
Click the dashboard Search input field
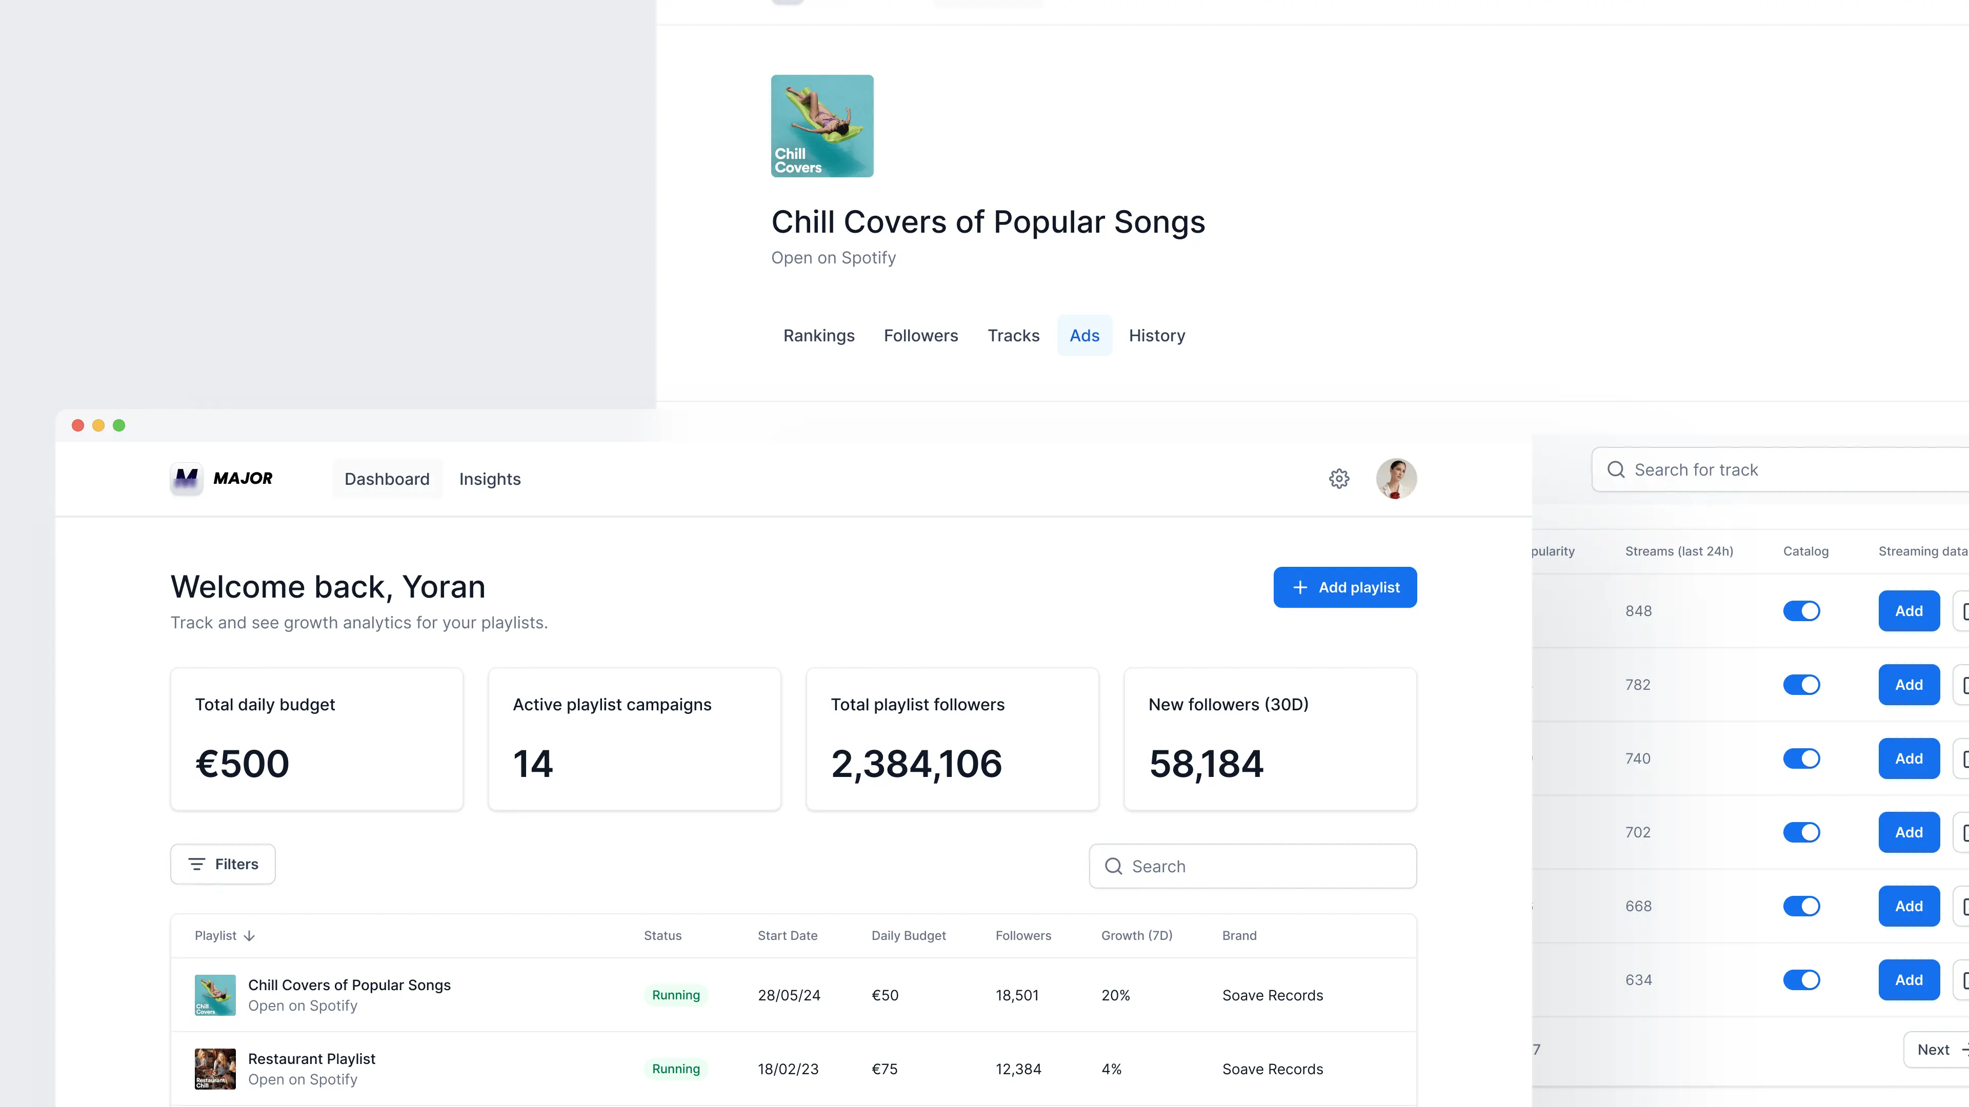pyautogui.click(x=1253, y=866)
